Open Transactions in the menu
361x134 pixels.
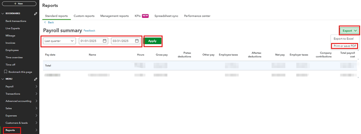click(x=13, y=94)
